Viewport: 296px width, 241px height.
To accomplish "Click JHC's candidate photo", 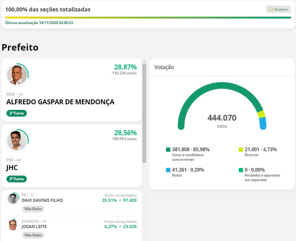I will pos(17,141).
